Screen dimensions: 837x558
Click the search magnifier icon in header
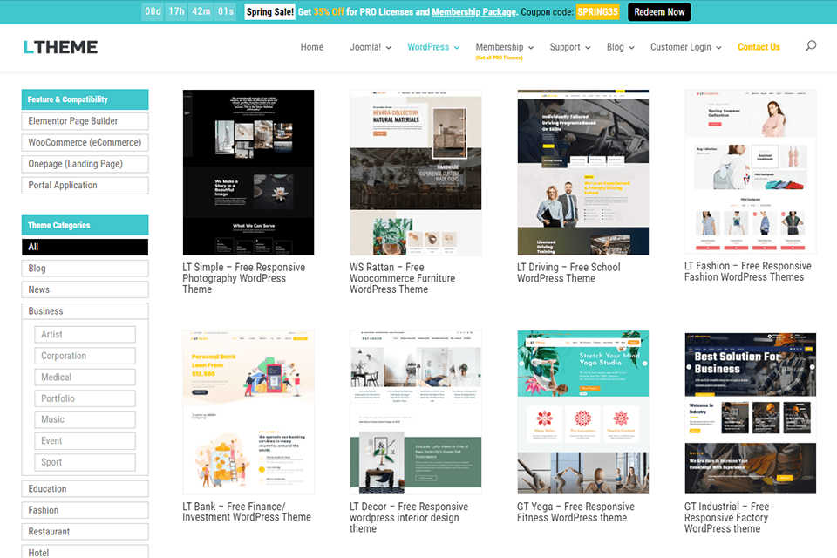(x=811, y=46)
